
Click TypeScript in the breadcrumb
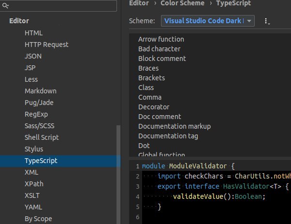tap(233, 3)
